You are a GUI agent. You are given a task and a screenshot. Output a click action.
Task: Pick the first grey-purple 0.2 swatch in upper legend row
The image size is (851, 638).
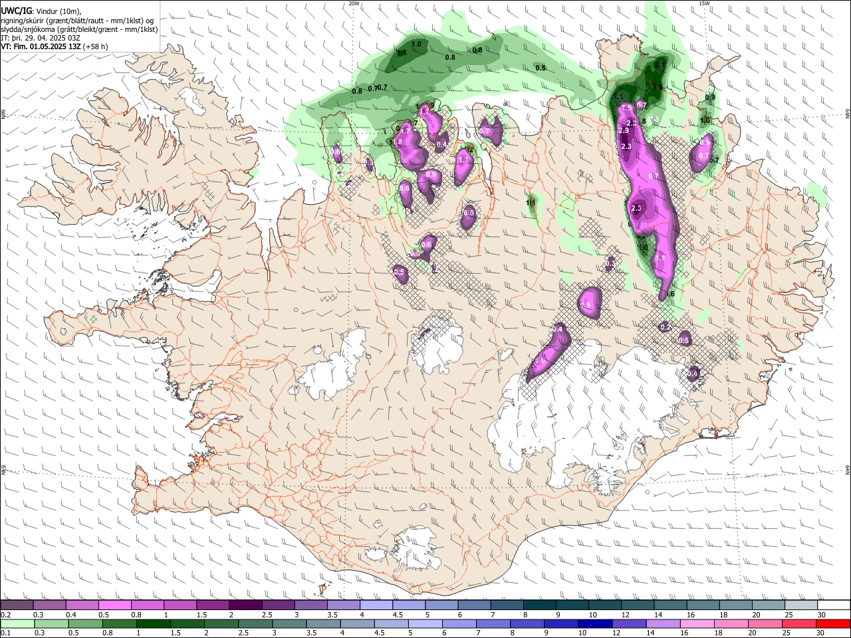(17, 605)
